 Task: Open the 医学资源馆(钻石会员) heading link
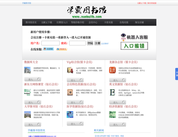pyautogui.click(x=80, y=107)
